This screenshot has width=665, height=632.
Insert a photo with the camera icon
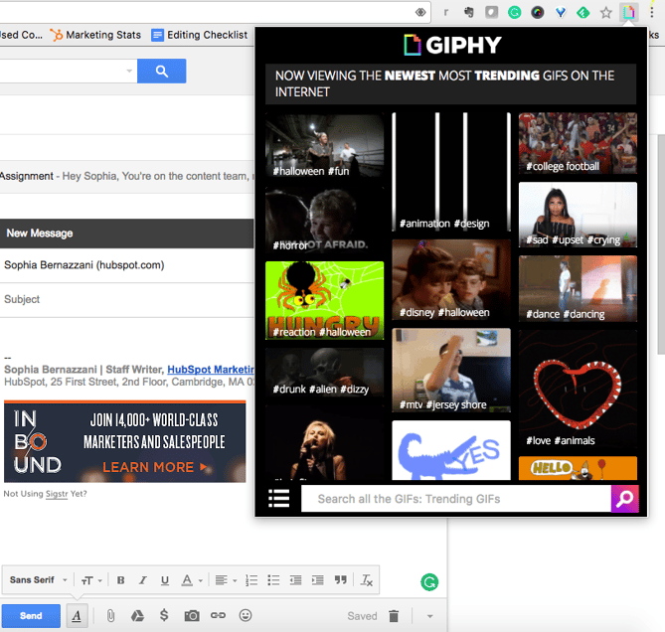click(x=191, y=616)
